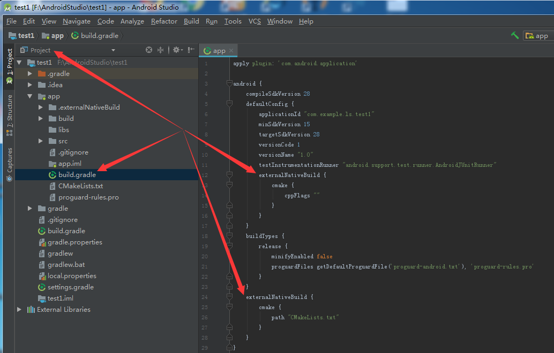Open the Build menu
This screenshot has height=353, width=554.
(x=191, y=21)
